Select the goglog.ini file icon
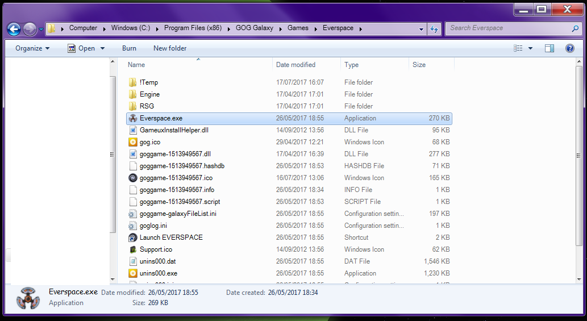Screen dimensions: 587x321 [132, 226]
